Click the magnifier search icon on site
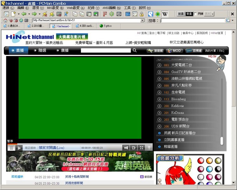The width and height of the screenshot is (237, 190). click(135, 50)
